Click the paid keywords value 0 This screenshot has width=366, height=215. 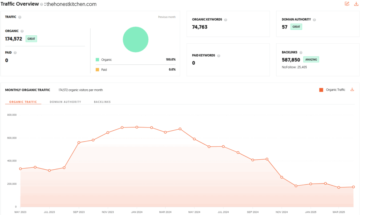(x=193, y=63)
